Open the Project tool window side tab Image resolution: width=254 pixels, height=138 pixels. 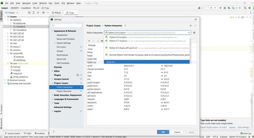click(x=1, y=15)
